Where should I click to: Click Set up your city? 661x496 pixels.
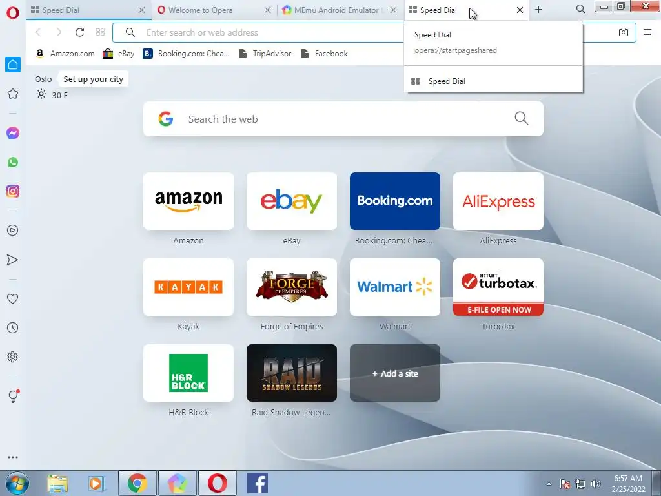tap(93, 79)
